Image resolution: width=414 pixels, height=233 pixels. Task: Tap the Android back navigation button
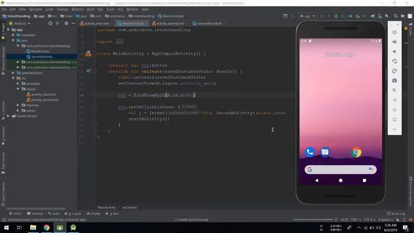pyautogui.click(x=317, y=181)
